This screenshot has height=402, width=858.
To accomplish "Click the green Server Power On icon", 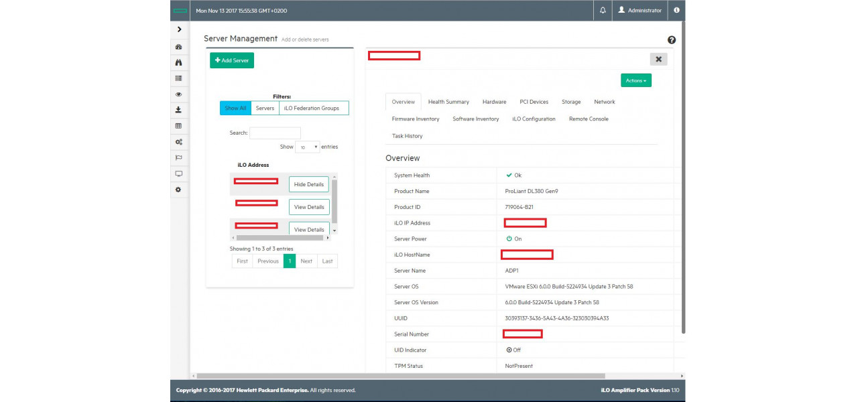I will point(509,239).
